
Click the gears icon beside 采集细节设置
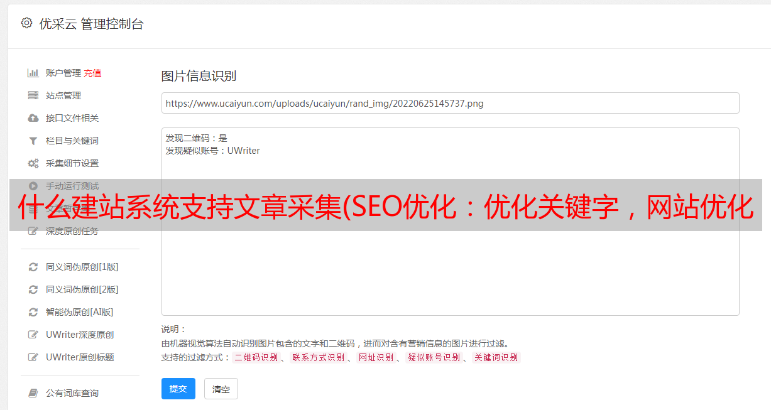[33, 163]
